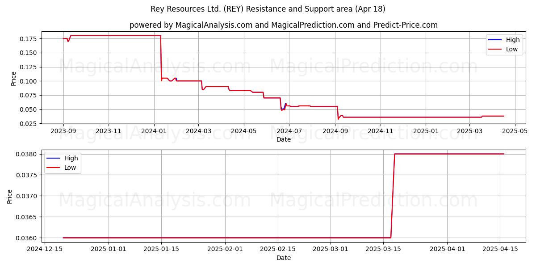Click the 2025-05 date tick label
This screenshot has width=536, height=268.
point(514,131)
